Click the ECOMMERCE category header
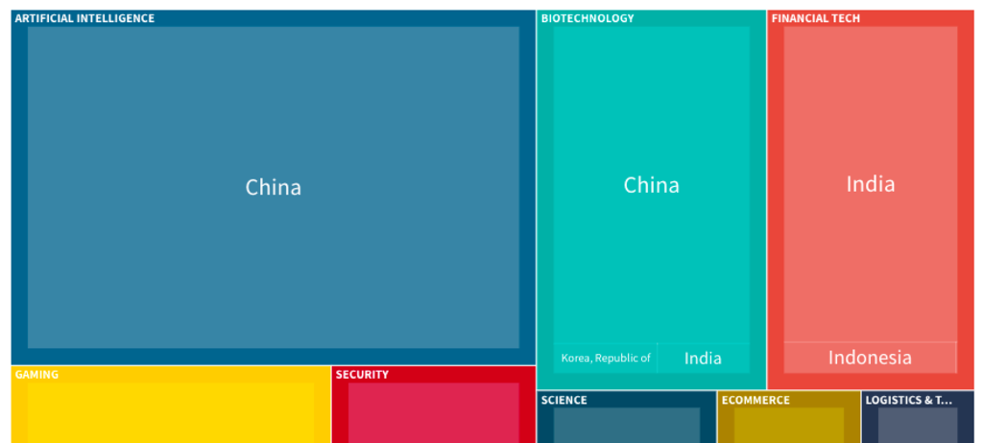This screenshot has height=443, width=983. click(x=756, y=400)
